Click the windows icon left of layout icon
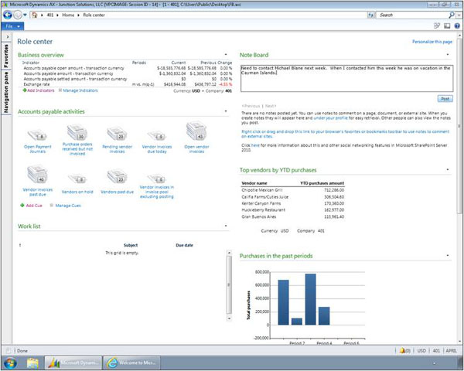 pos(437,26)
